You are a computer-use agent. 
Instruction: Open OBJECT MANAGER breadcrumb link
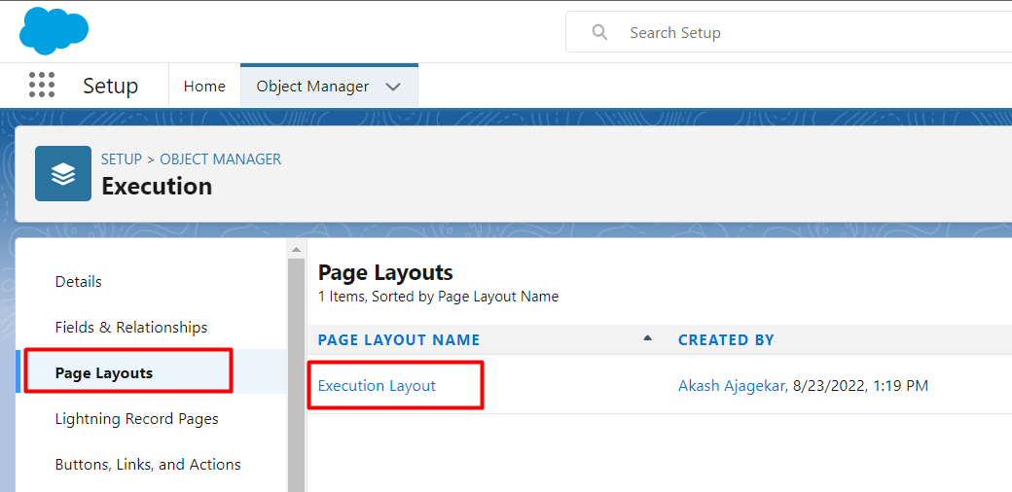[221, 158]
